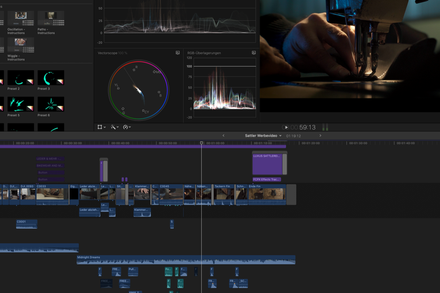Select the FCPX Effects Trac... clip

click(267, 179)
